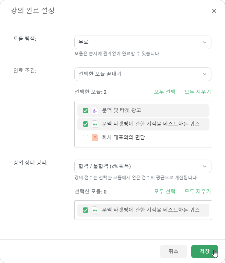The image size is (225, 263).
Task: Click 모두 선택 in the course status section
Action: pos(165,191)
